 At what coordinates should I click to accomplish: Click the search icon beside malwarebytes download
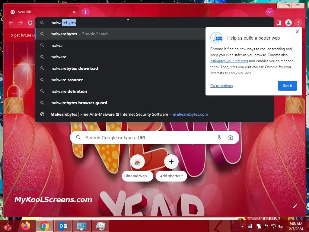coord(42,68)
